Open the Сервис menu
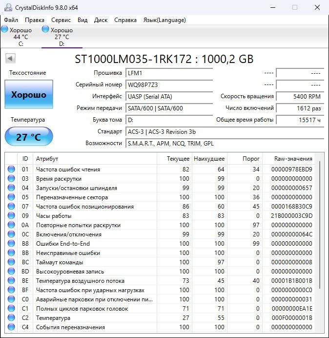The height and width of the screenshot is (338, 329). (61, 20)
